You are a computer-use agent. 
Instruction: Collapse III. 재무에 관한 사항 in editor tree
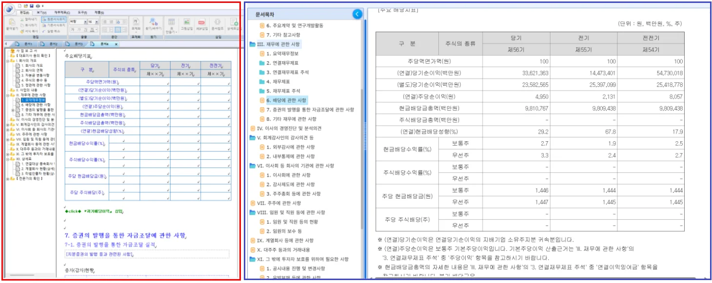(8, 95)
